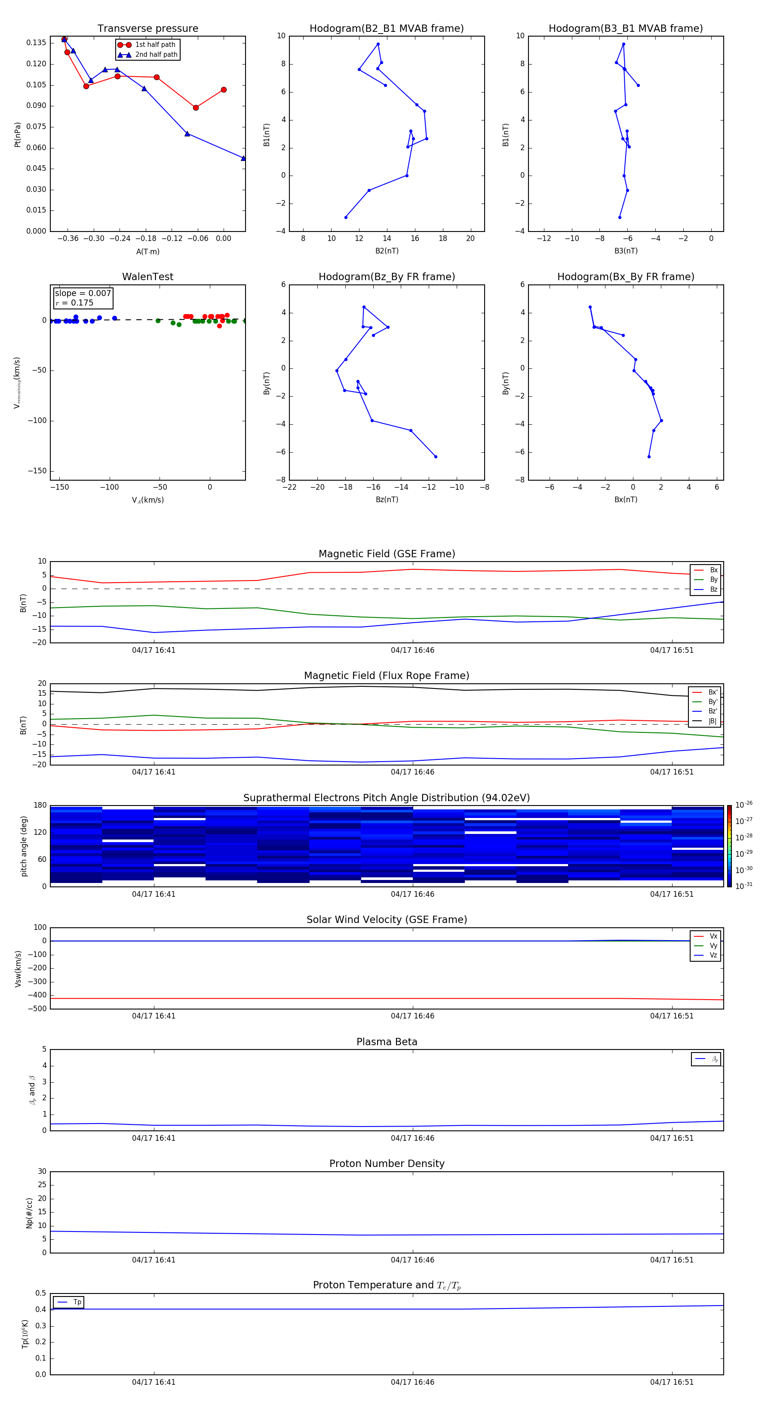The height and width of the screenshot is (1420, 774).
Task: Select the Hodogram(B2_B1 MVAB frame) title
Action: pos(387,28)
